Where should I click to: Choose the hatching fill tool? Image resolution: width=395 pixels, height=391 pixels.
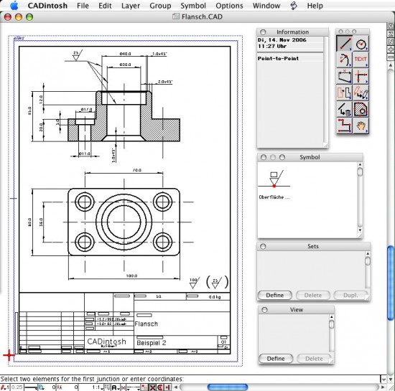pos(361,109)
